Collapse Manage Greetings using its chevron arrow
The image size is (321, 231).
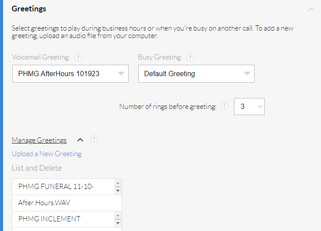[80, 140]
